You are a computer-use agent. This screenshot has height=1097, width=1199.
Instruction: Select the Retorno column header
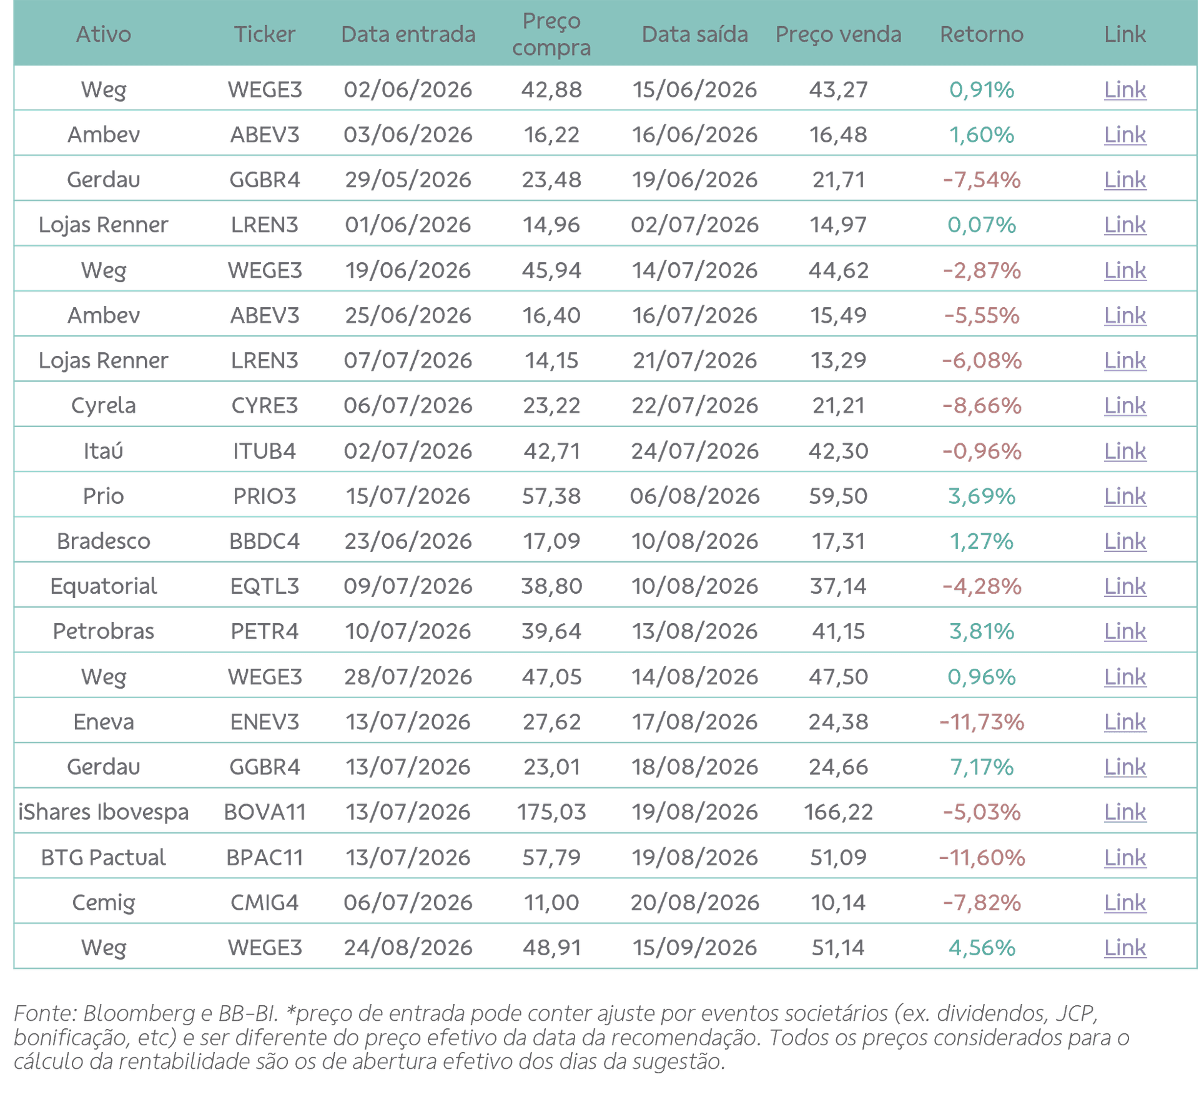click(x=981, y=34)
